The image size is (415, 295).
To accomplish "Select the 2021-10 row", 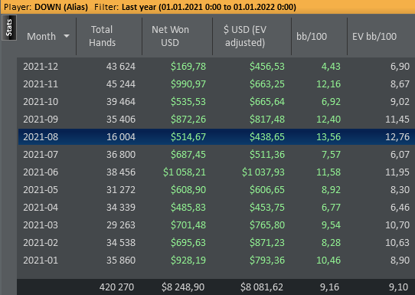I will (x=216, y=101).
